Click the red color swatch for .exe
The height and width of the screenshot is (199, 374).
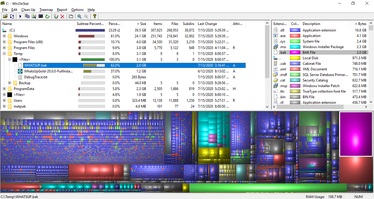tap(295, 36)
